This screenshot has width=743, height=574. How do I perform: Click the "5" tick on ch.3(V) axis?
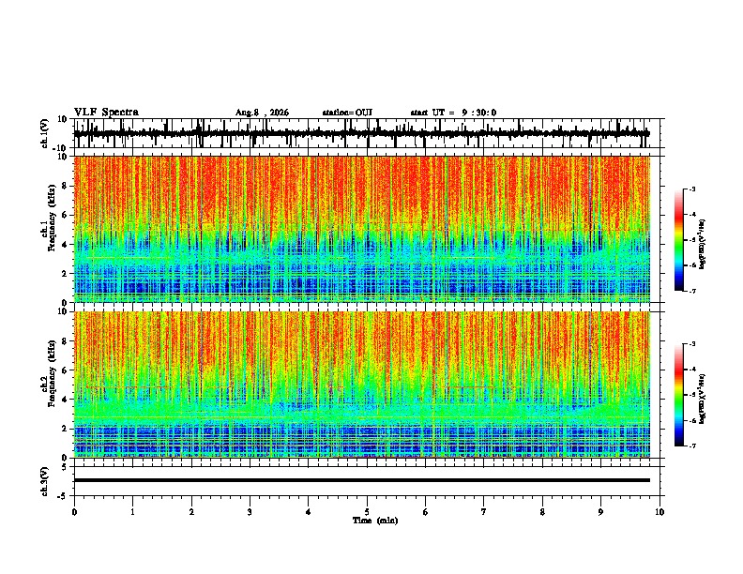pyautogui.click(x=65, y=467)
